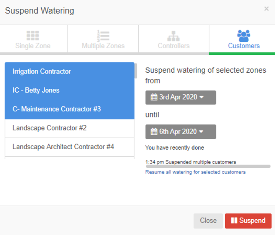Image resolution: width=275 pixels, height=235 pixels.
Task: Toggle selection of IC - Betty Jones
Action: pyautogui.click(x=36, y=90)
